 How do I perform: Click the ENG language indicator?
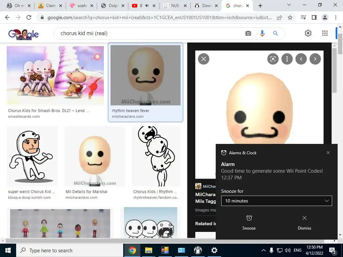(297, 250)
